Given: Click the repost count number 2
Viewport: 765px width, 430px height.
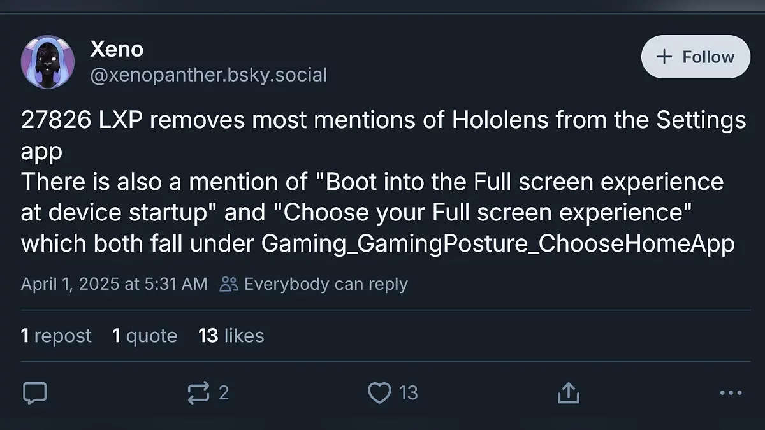Looking at the screenshot, I should pos(223,393).
